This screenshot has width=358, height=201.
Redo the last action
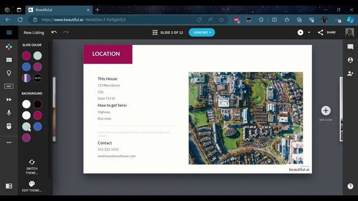[x=66, y=32]
